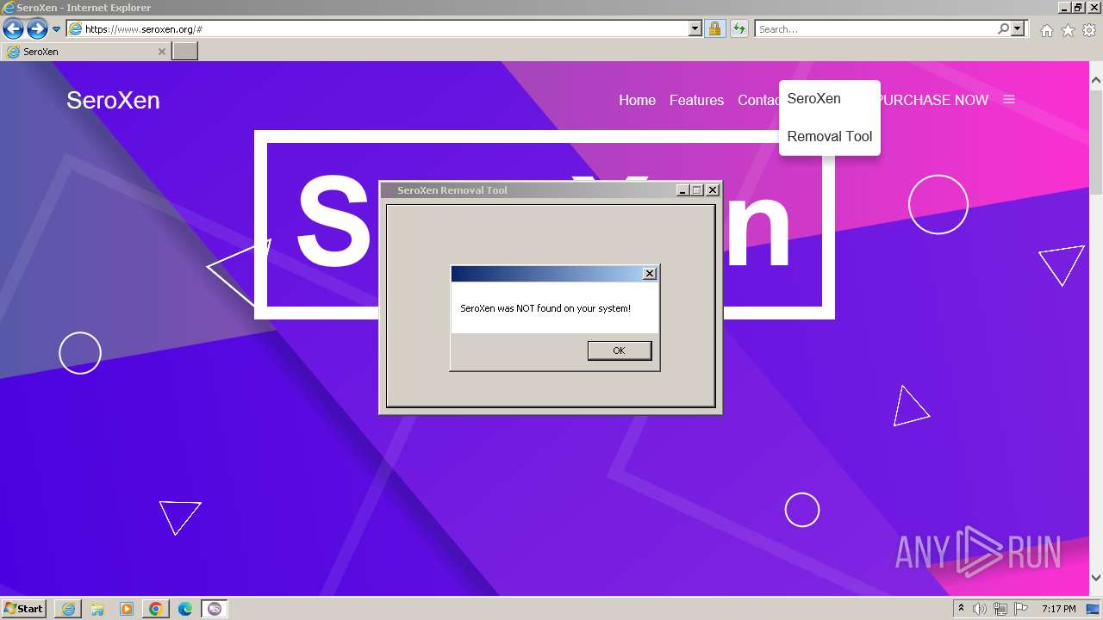Click the browser Search box

[x=876, y=29]
